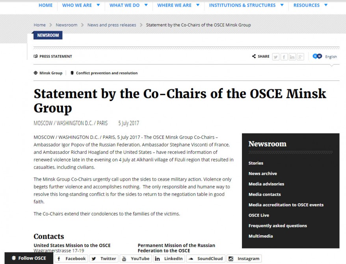Image resolution: width=346 pixels, height=264 pixels.
Task: Click the LinkedIn icon in footer bar
Action: (157, 259)
